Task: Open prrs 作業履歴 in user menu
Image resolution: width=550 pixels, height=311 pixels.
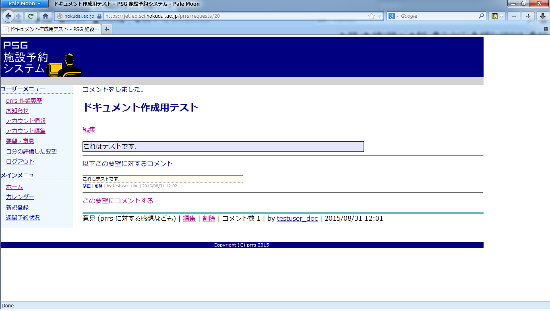Action: tap(24, 101)
